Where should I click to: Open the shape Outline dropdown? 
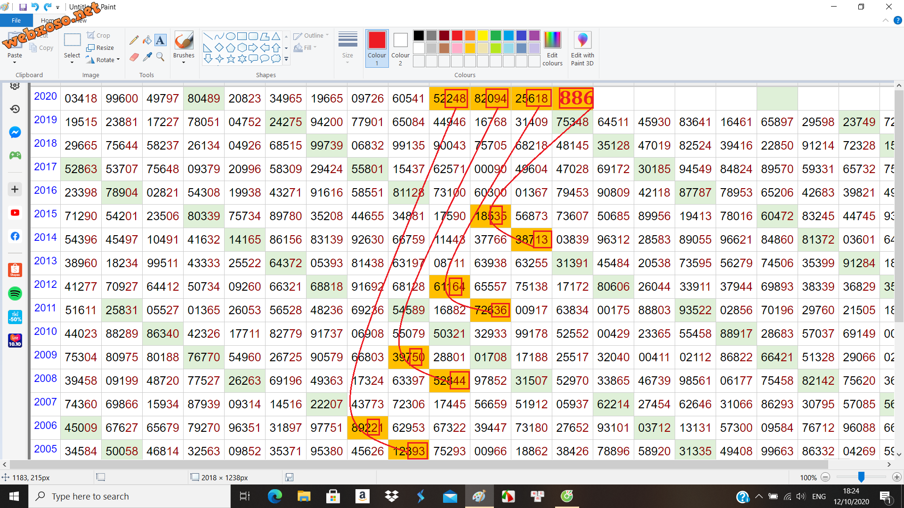coord(311,35)
